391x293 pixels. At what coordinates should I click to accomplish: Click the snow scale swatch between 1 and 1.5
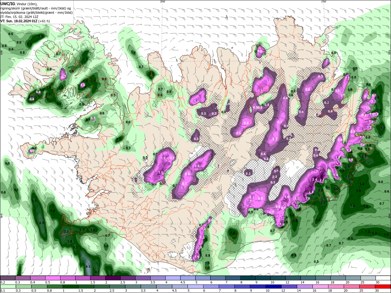point(83,278)
